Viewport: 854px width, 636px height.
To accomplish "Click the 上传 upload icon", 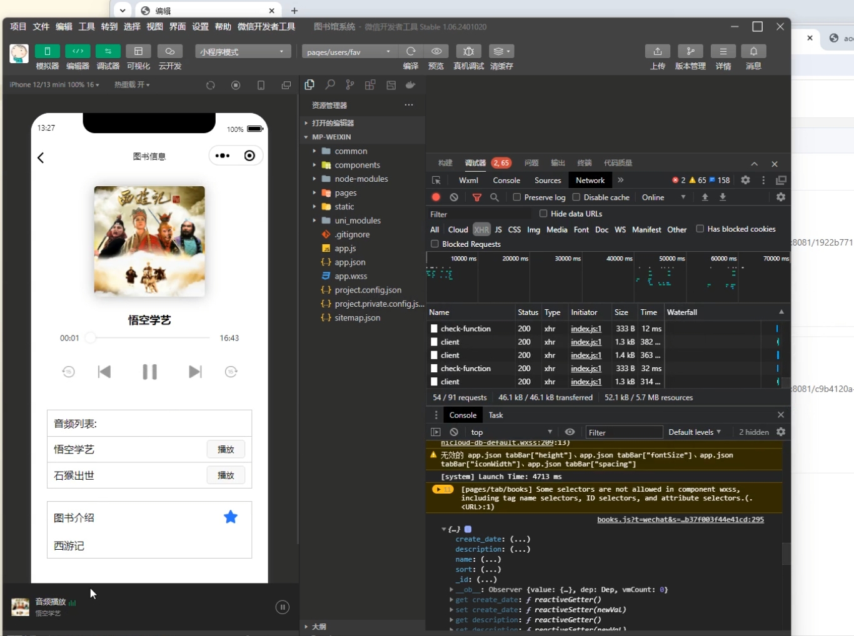I will 658,51.
